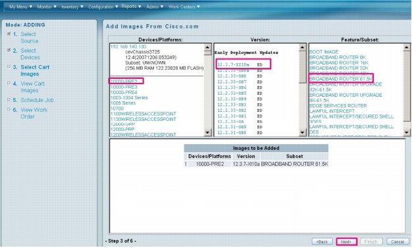Viewport: 412px width, 248px height.
Task: Select platform 10000-PRE4
Action: pyautogui.click(x=124, y=92)
